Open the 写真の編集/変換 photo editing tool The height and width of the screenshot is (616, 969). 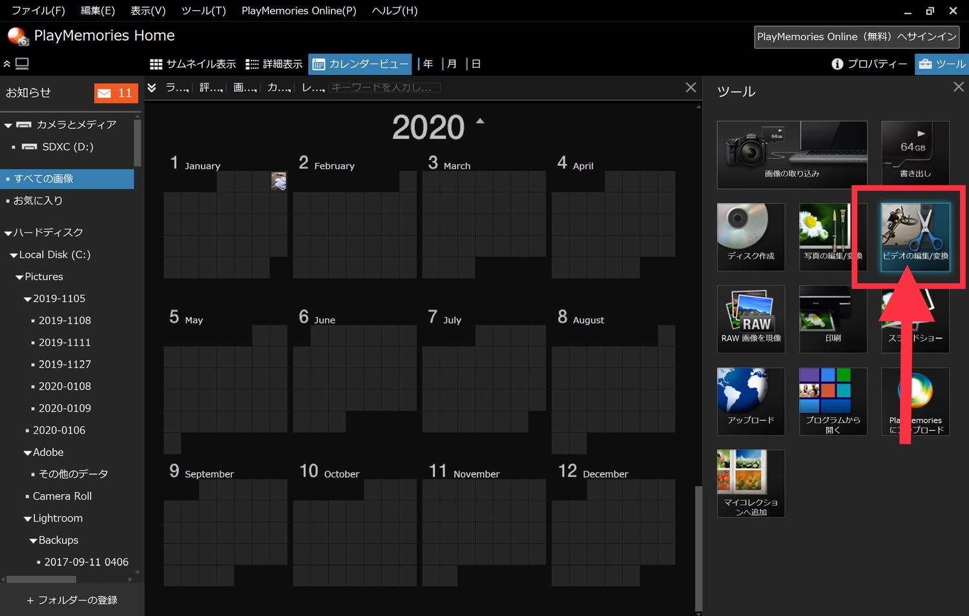pos(833,237)
